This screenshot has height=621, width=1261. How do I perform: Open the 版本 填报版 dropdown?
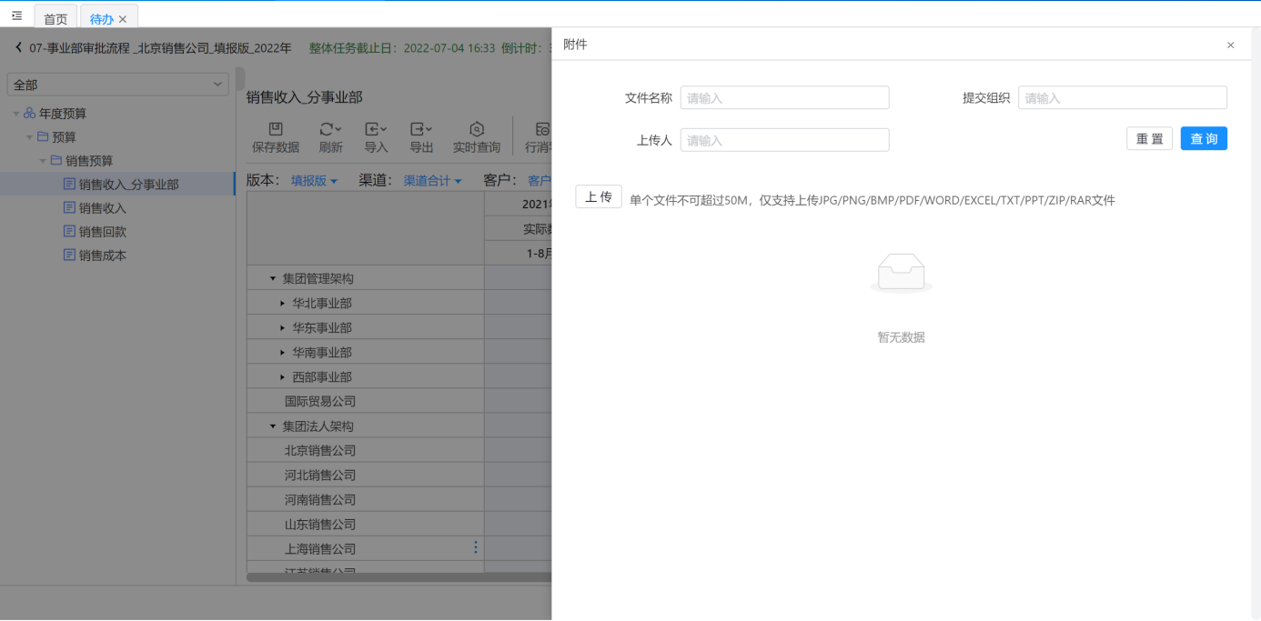point(314,181)
